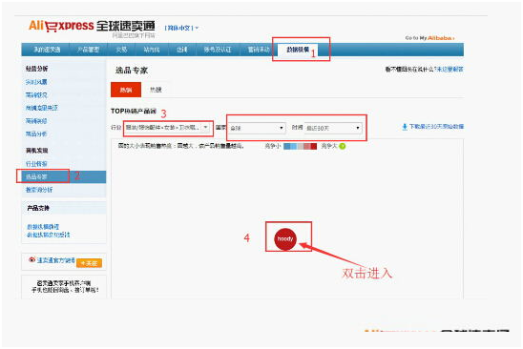
Task: Open the 数据纵横 tutorial link under 产品支持
Action: (x=43, y=227)
